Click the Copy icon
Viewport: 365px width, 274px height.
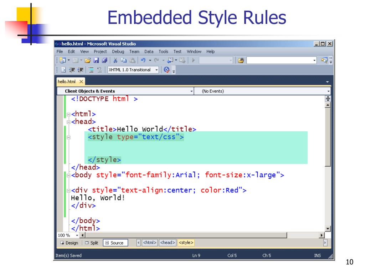(124, 61)
